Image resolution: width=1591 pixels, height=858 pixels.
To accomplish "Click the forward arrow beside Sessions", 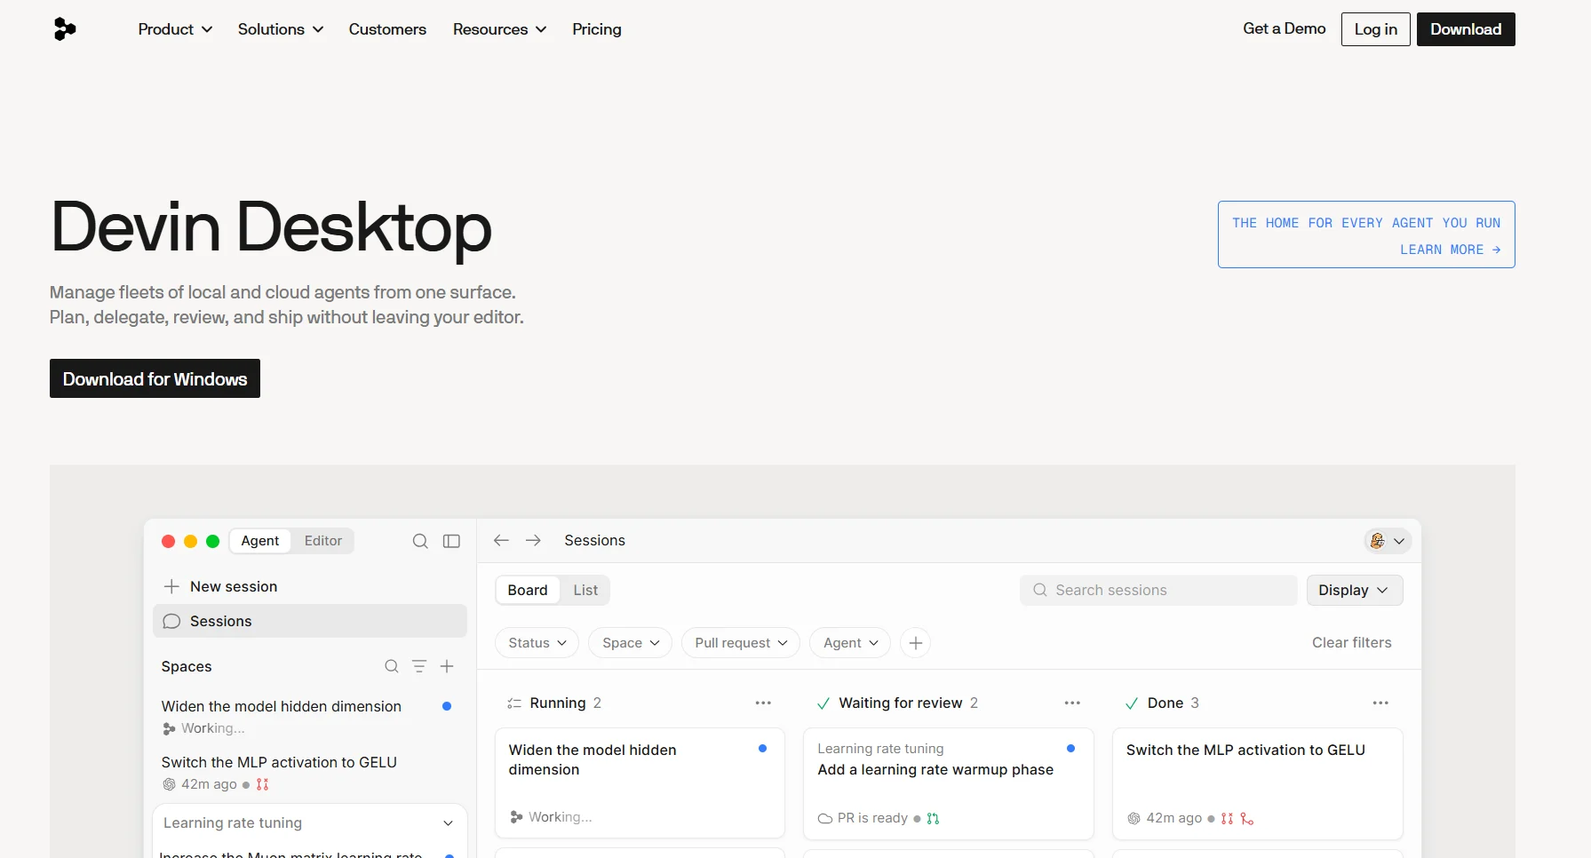I will click(x=533, y=540).
